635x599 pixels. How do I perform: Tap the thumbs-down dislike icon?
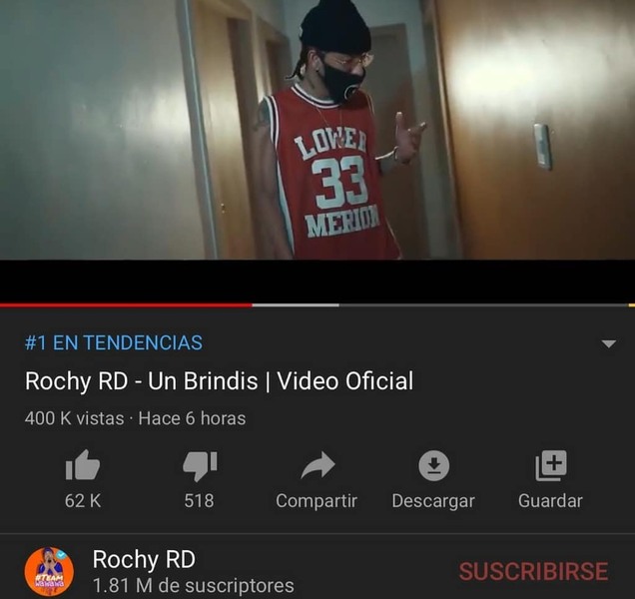coord(200,466)
